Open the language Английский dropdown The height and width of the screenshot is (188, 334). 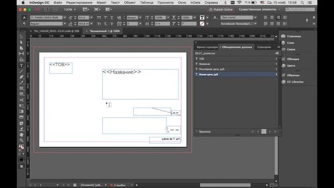point(255,23)
